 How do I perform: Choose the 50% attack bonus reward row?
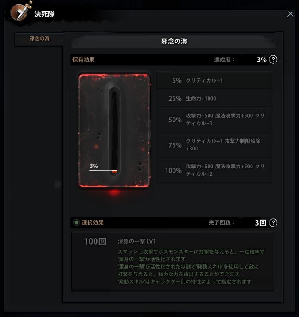pyautogui.click(x=215, y=120)
